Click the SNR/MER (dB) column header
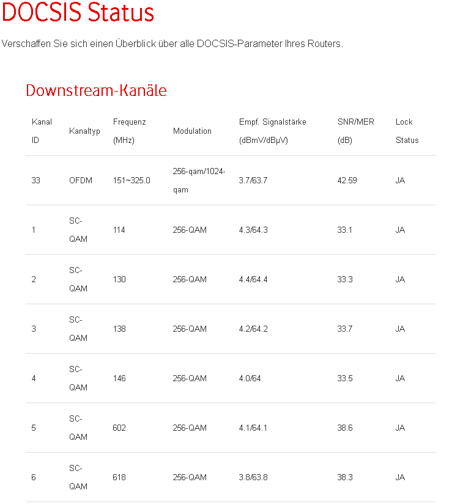Image resolution: width=452 pixels, height=504 pixels. pos(355,131)
